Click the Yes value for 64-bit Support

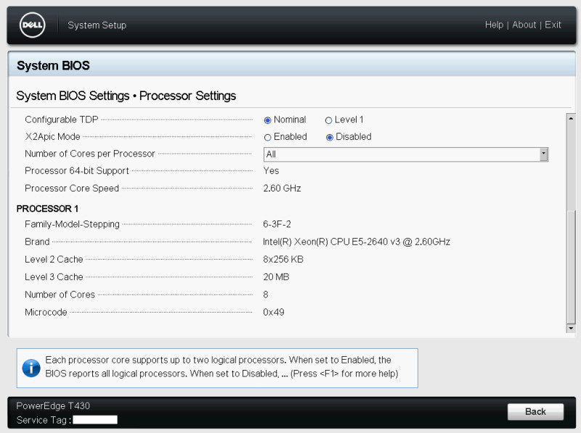[271, 170]
